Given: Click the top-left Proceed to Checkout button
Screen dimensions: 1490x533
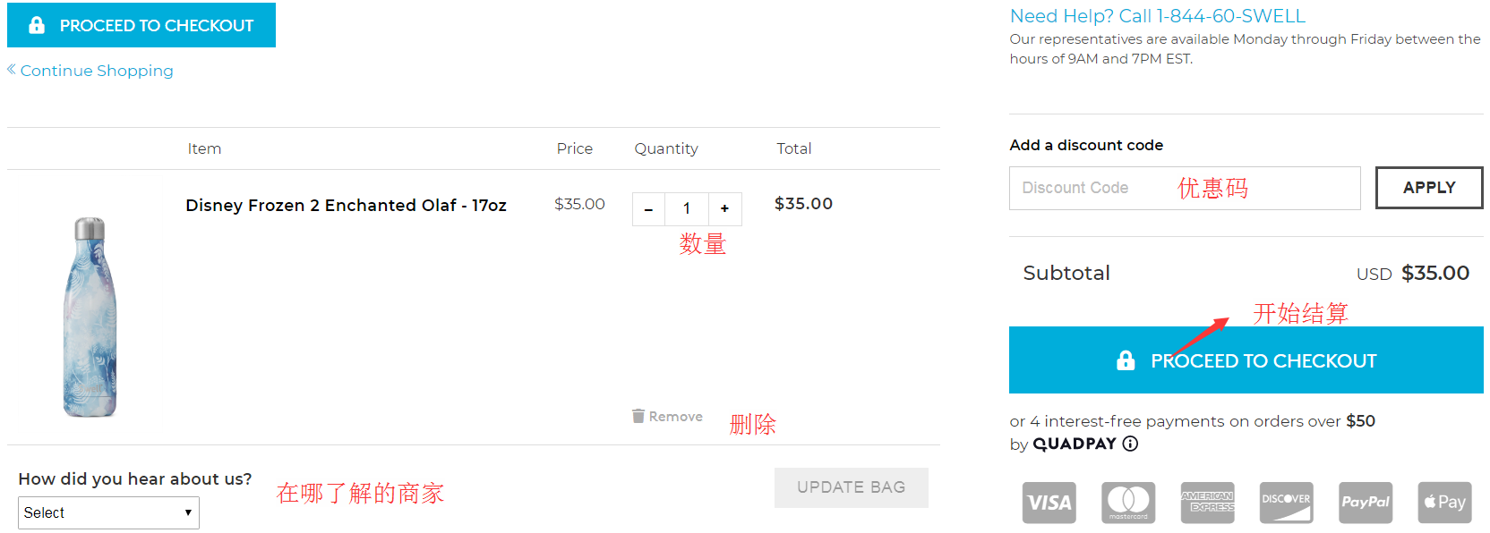Looking at the screenshot, I should click(x=141, y=25).
